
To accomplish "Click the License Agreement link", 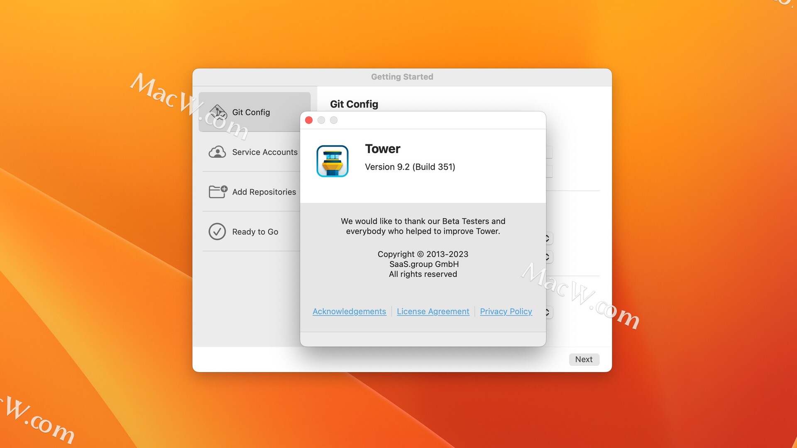I will (433, 311).
